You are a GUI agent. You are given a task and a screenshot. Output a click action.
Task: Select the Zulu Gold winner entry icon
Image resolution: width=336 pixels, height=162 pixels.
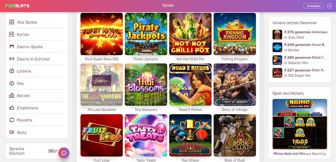(x=277, y=35)
